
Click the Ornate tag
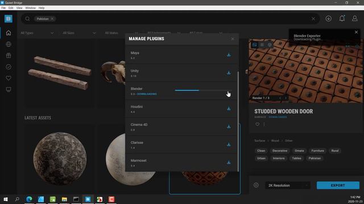pos(299,151)
